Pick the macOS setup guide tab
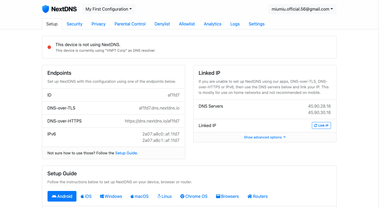 point(139,196)
